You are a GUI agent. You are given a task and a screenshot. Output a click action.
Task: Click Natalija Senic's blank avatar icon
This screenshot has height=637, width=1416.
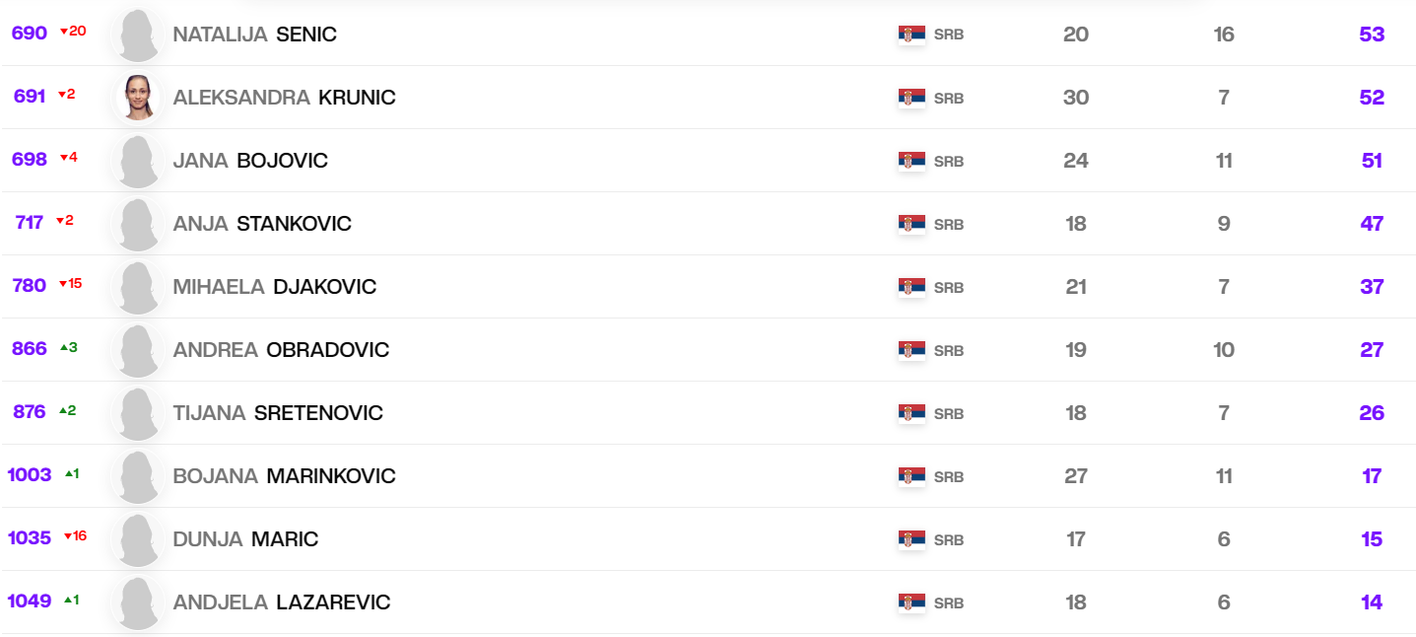(x=139, y=35)
